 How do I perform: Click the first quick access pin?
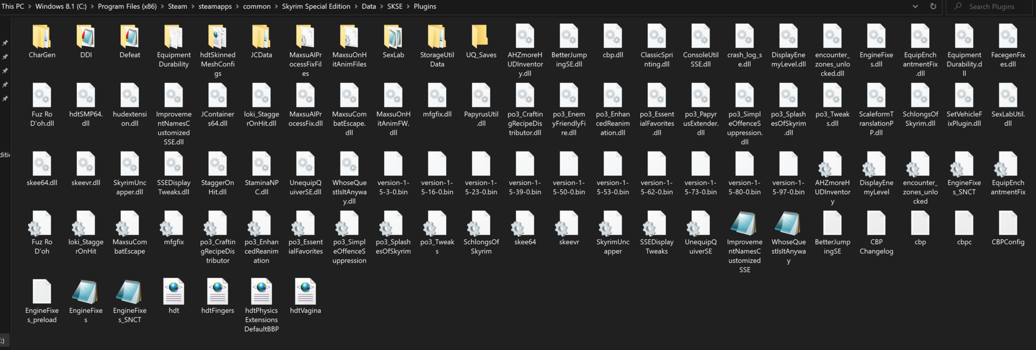pyautogui.click(x=5, y=43)
